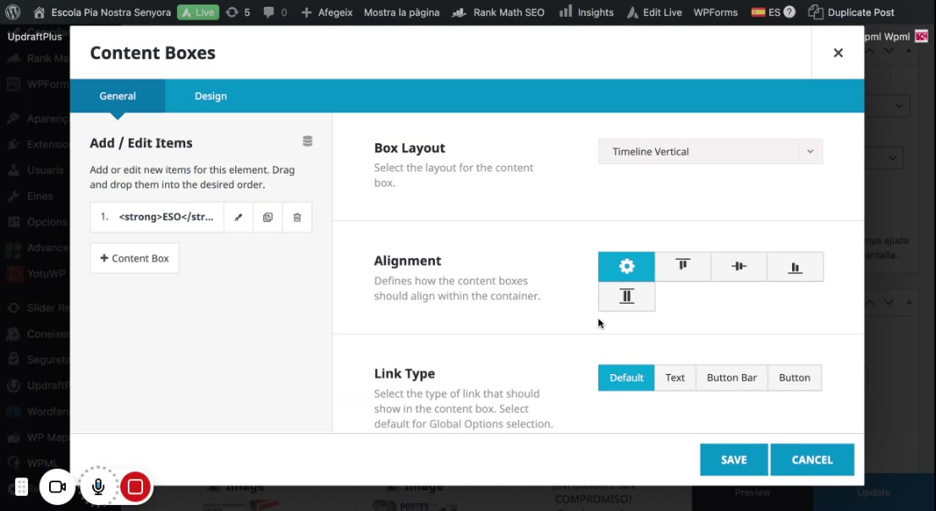Click the Save button
The height and width of the screenshot is (511, 936).
[x=734, y=459]
